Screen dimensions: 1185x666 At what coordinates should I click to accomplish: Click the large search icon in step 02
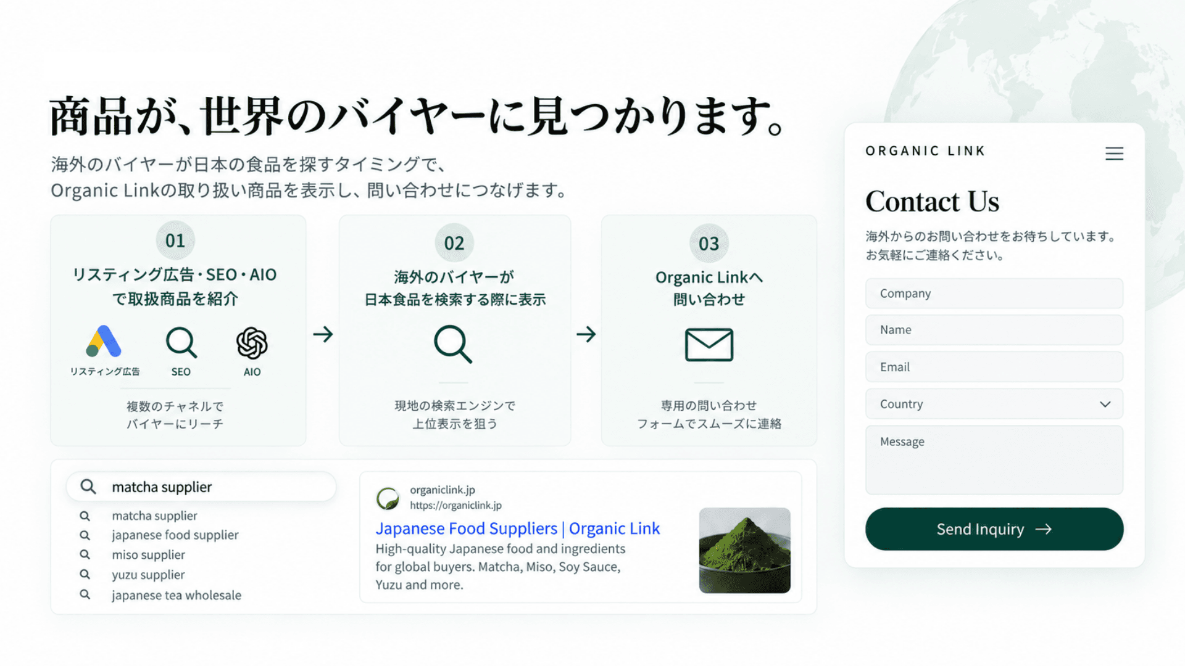(453, 343)
